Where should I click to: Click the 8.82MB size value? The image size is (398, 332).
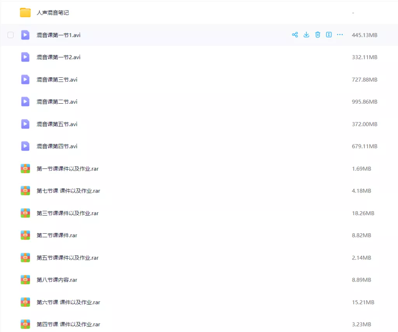coord(361,235)
